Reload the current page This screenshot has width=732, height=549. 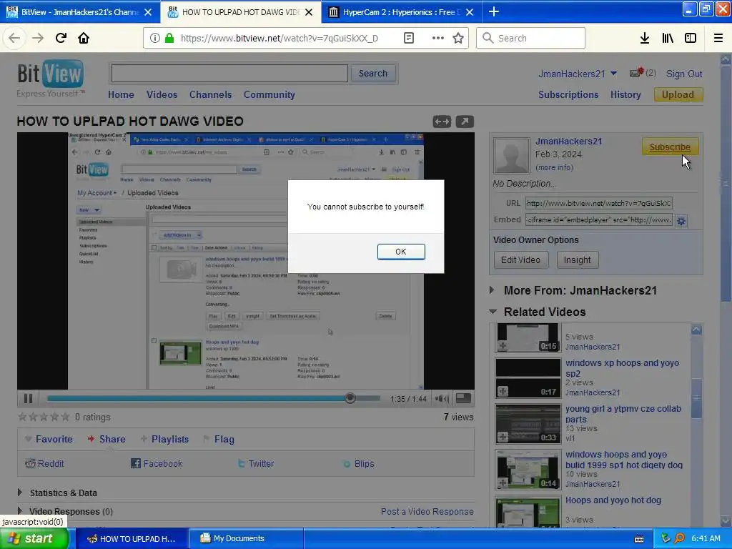(x=61, y=38)
